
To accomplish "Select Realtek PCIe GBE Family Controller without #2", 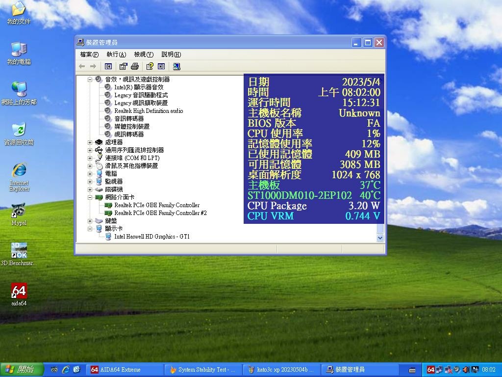I will coord(157,205).
